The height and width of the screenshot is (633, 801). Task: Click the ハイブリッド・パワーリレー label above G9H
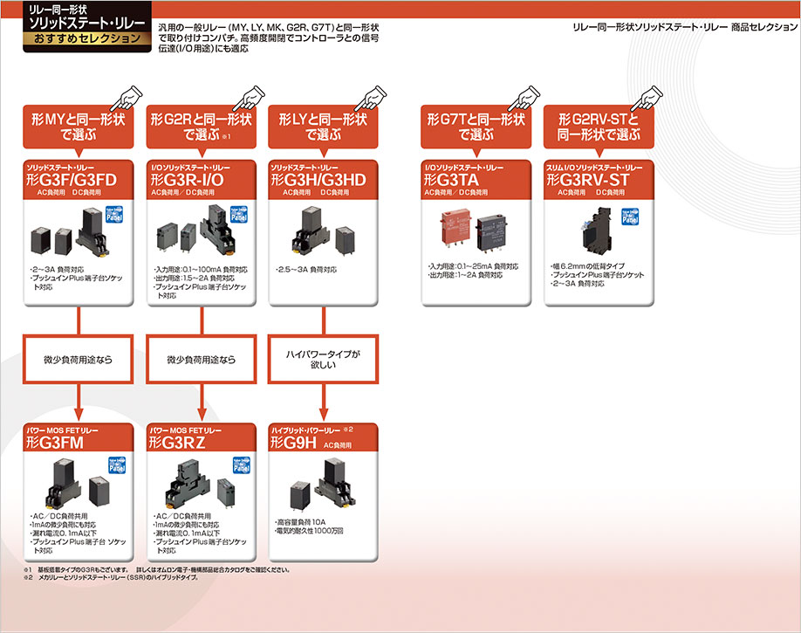point(305,430)
